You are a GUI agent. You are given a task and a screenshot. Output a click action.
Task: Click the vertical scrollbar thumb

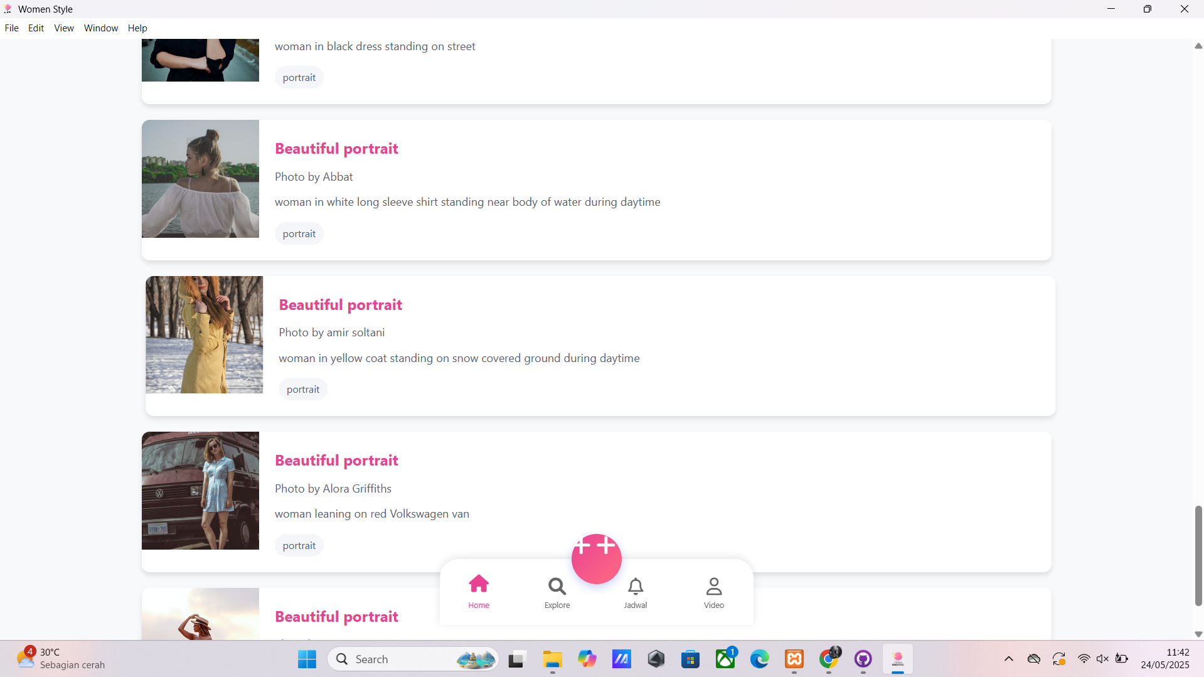pyautogui.click(x=1198, y=556)
